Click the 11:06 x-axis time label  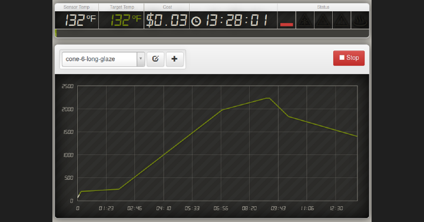307,208
